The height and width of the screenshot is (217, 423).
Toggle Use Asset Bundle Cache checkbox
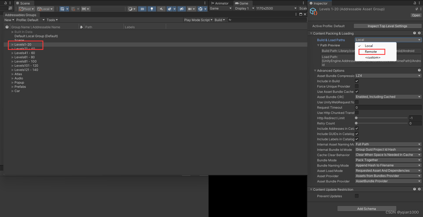357,91
